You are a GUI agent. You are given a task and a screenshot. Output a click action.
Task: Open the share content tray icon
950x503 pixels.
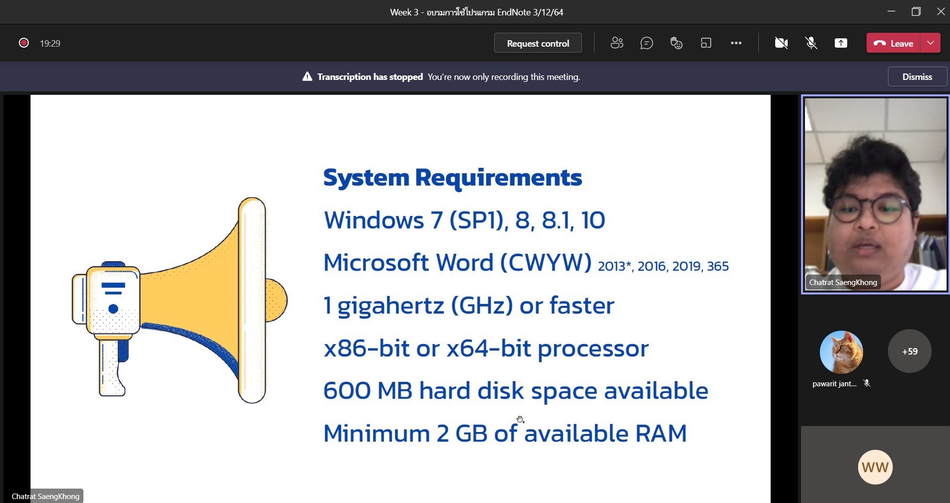[x=841, y=43]
